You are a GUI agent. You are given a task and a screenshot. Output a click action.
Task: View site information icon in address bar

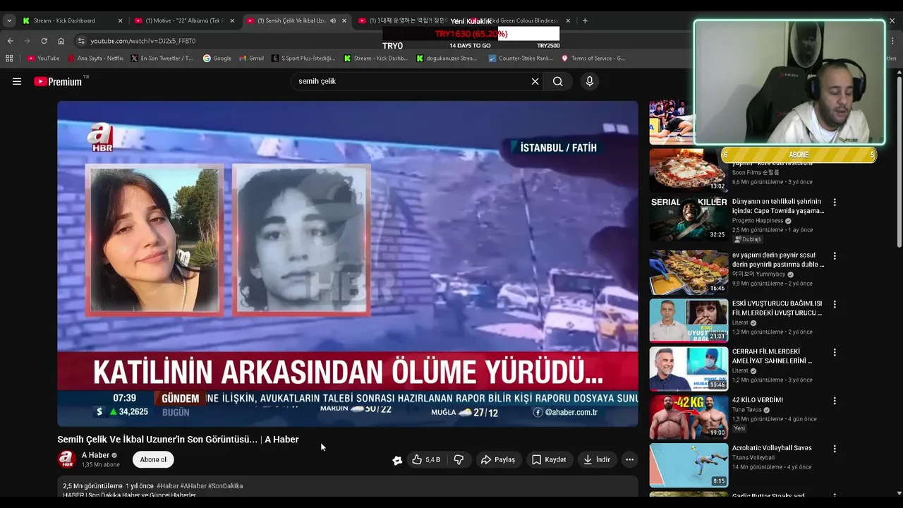[x=81, y=41]
